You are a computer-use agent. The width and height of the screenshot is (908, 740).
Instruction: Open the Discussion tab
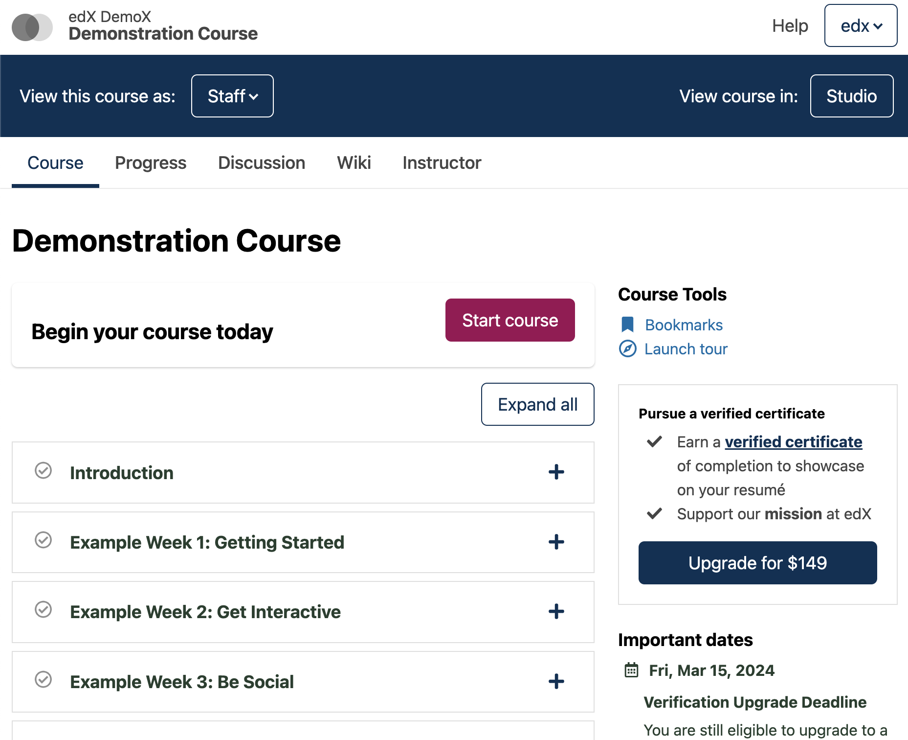click(x=262, y=162)
